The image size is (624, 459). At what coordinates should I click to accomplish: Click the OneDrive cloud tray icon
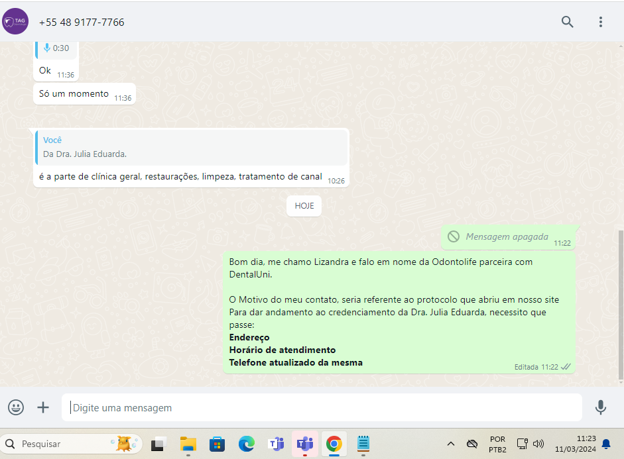[x=472, y=444]
